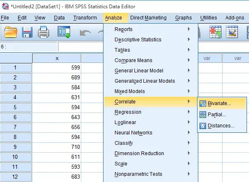Expand the Regression submenu
This screenshot has width=249, height=182.
pos(150,112)
